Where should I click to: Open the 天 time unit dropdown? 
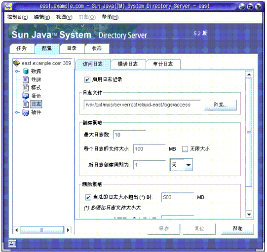pos(181,165)
